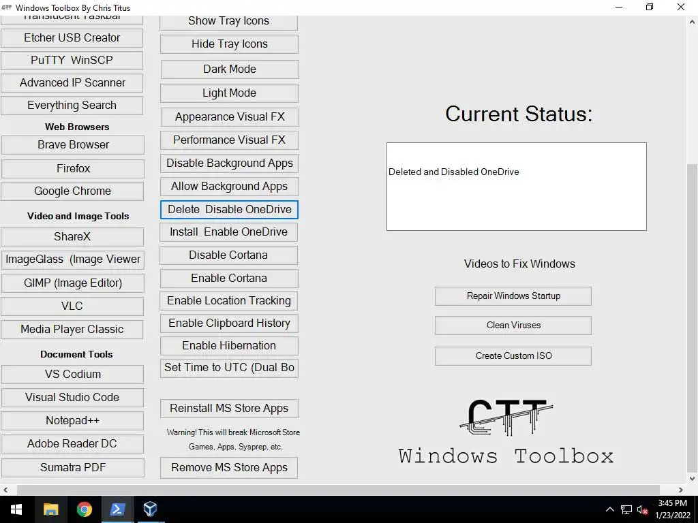
Task: Click Etcher USB Creator button
Action: pyautogui.click(x=72, y=38)
